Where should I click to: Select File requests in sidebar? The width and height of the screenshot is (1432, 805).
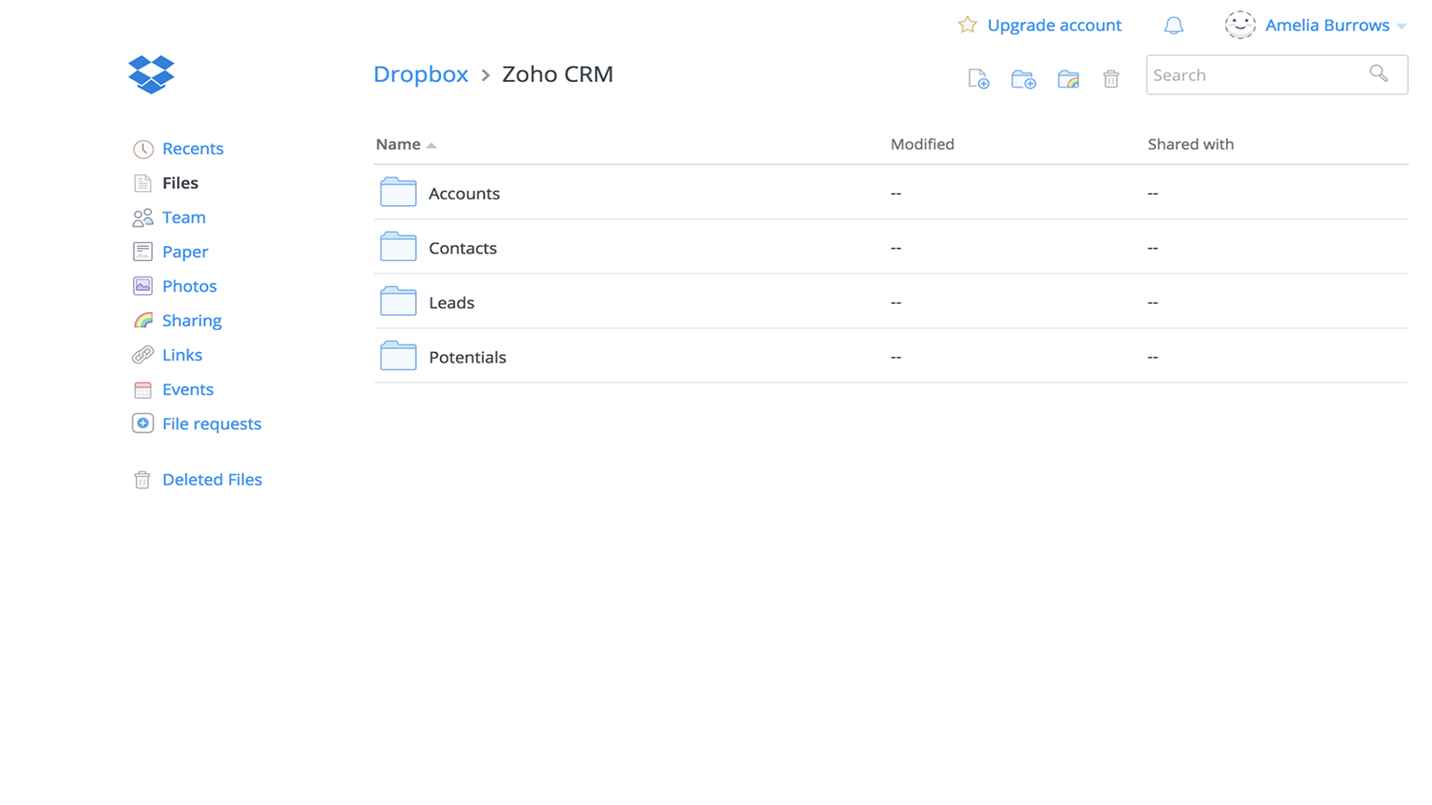pyautogui.click(x=212, y=424)
